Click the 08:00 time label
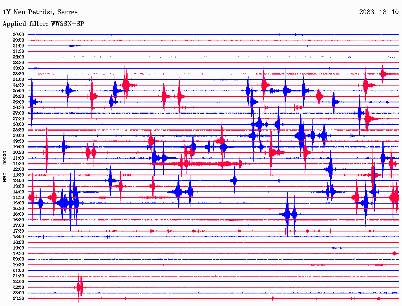The width and height of the screenshot is (402, 306). (18, 124)
